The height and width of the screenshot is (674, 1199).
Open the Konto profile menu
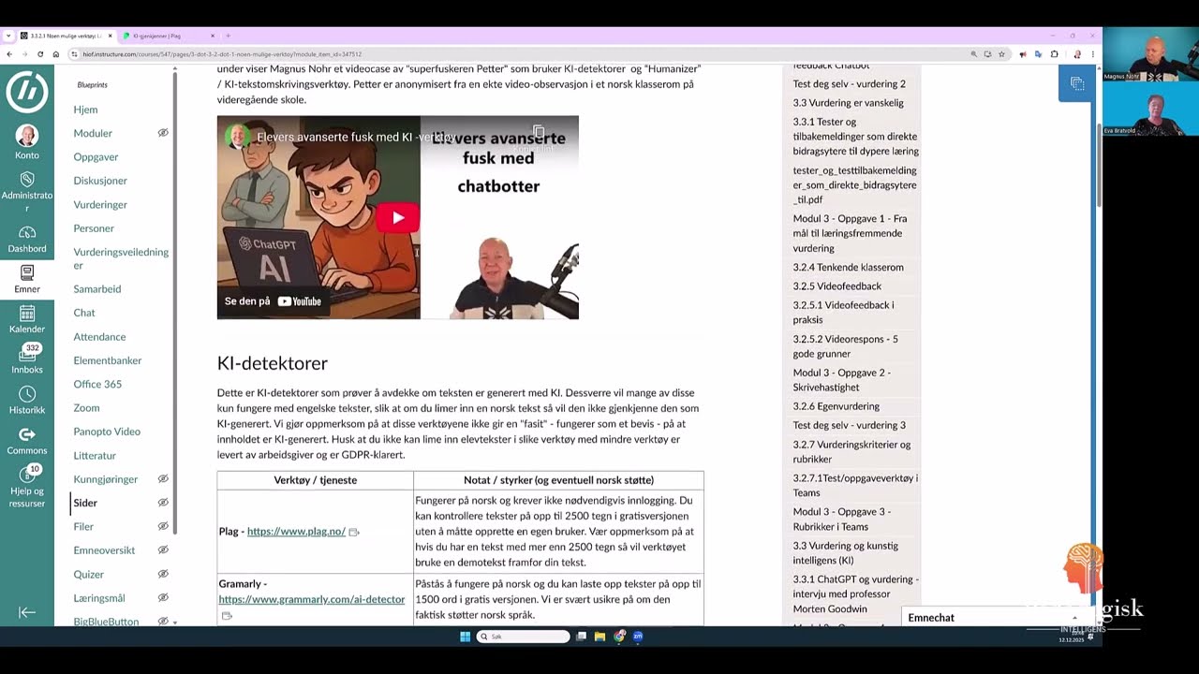pos(26,142)
